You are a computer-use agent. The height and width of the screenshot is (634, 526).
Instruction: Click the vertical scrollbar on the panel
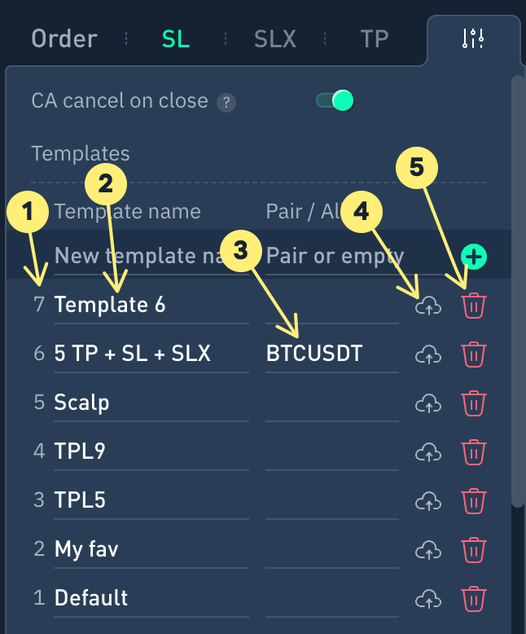(x=517, y=285)
